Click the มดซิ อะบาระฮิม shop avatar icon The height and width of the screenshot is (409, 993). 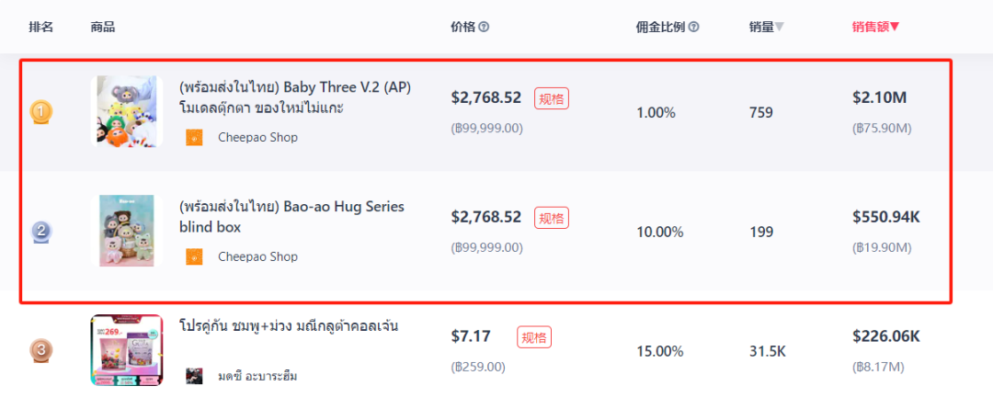coord(194,376)
